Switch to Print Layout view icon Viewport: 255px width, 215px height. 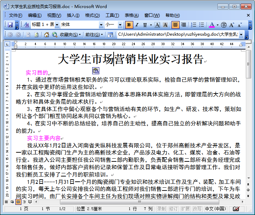click(x=18, y=202)
